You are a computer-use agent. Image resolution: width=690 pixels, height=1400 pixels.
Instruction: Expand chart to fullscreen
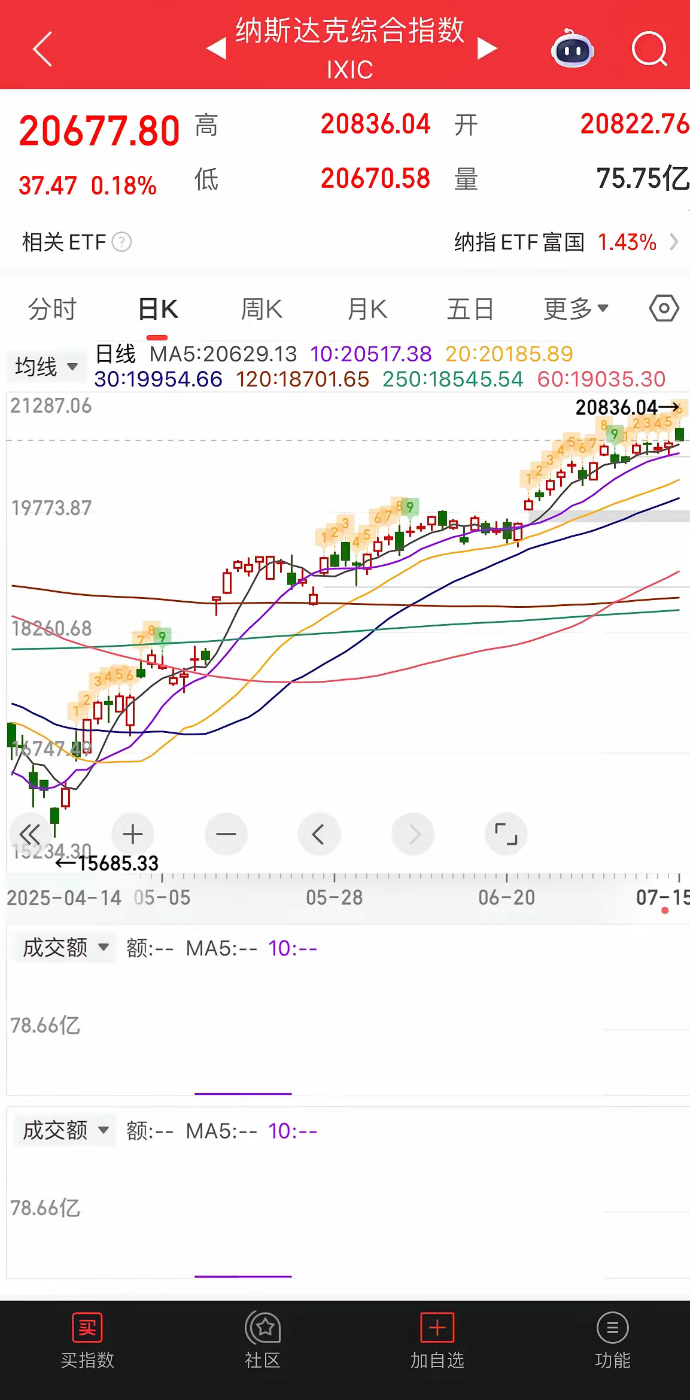(x=506, y=834)
